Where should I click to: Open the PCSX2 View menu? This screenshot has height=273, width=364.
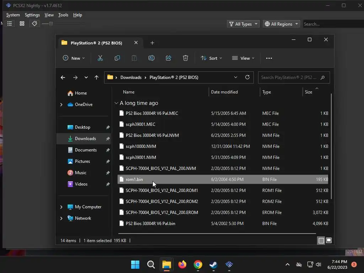(49, 15)
